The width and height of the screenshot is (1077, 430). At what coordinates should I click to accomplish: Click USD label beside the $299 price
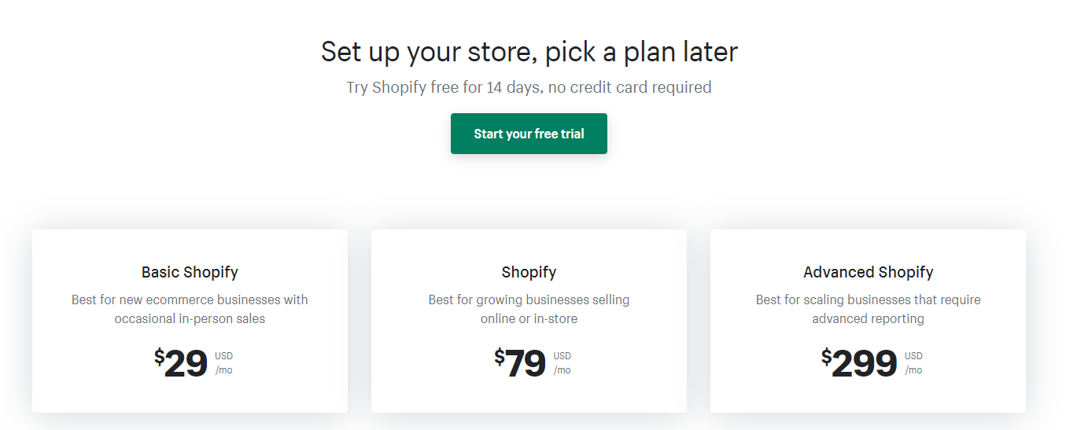point(913,356)
